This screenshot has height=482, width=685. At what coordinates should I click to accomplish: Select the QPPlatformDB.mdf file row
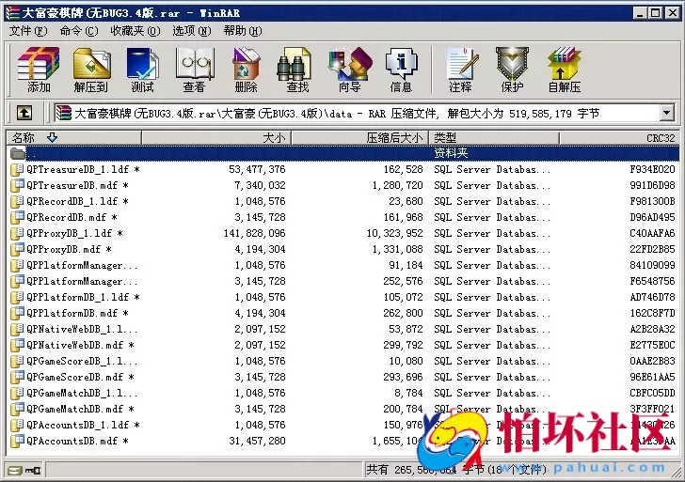[342, 313]
